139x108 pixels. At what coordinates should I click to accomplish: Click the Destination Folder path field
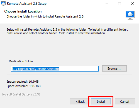coord(55,69)
